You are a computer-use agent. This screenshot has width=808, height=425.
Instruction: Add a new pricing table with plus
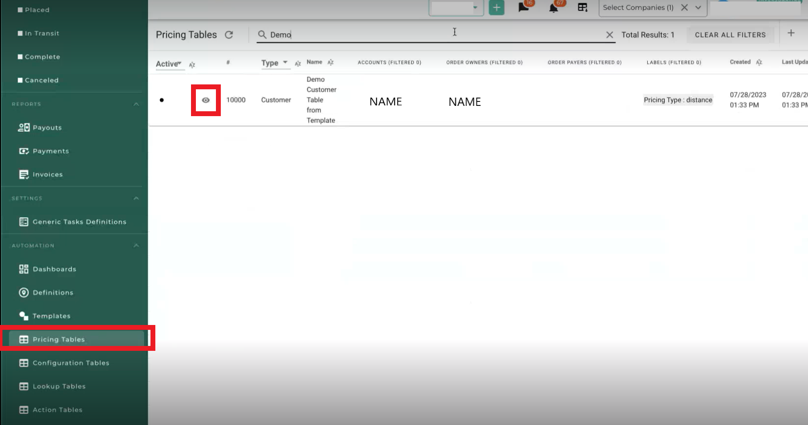coord(791,33)
